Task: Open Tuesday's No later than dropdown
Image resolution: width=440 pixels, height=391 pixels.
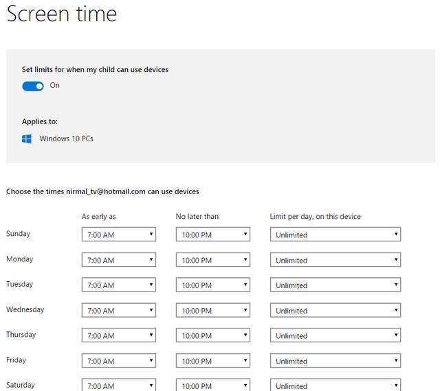Action: pos(213,285)
